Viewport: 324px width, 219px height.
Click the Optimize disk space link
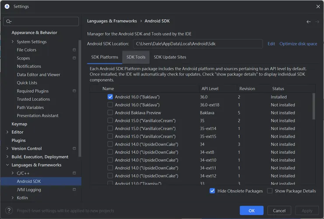click(298, 44)
